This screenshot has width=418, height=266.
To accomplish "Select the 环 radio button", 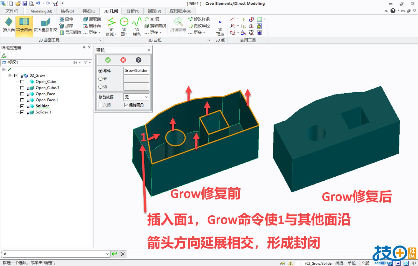I will [100, 79].
